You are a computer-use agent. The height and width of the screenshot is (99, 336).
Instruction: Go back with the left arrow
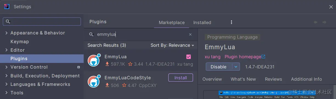(315, 22)
